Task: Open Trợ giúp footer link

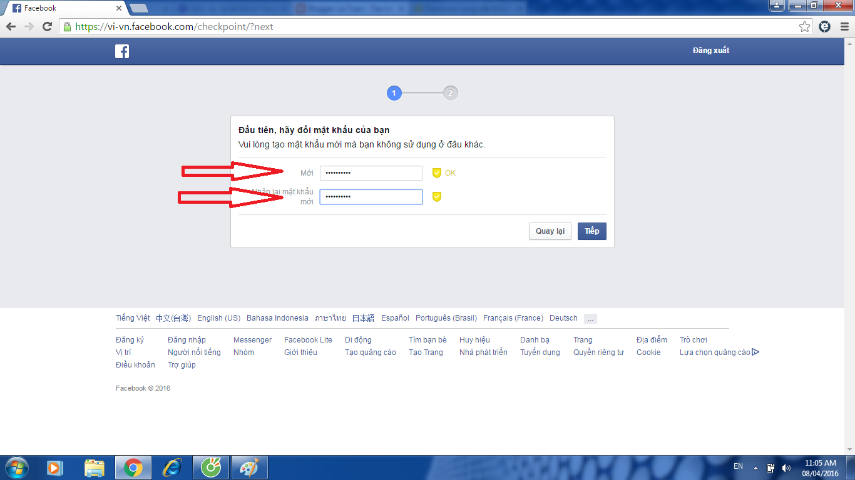Action: point(182,365)
